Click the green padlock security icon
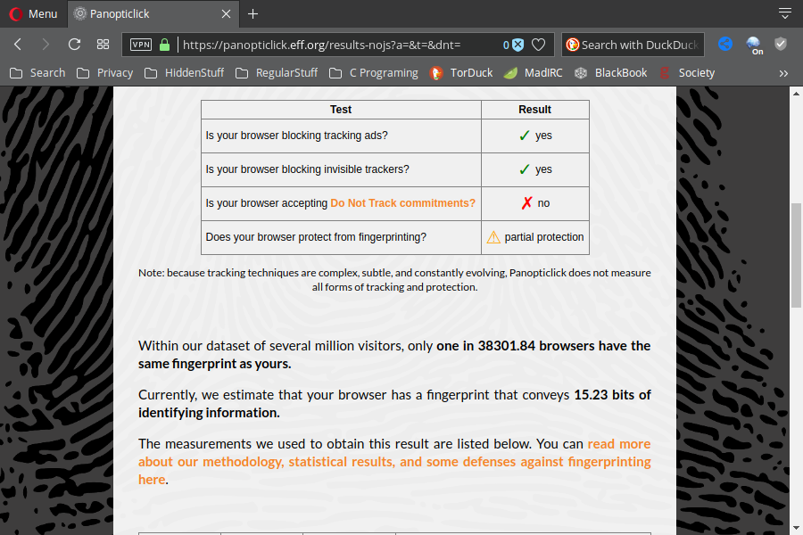 (x=164, y=45)
